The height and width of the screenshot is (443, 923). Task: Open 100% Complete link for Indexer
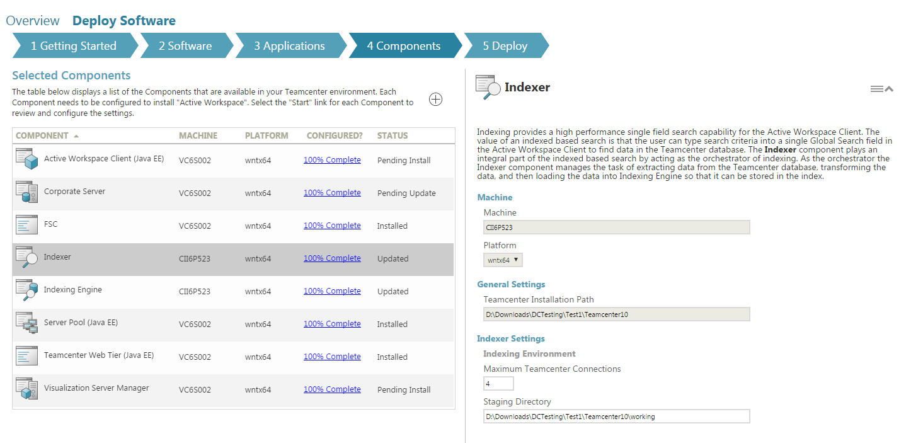[332, 258]
